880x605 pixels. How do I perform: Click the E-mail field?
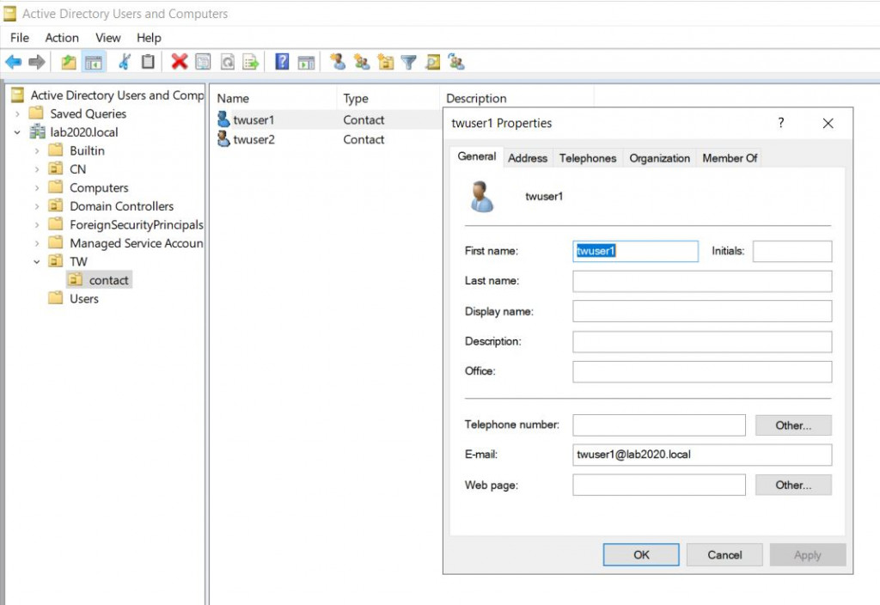(x=702, y=455)
